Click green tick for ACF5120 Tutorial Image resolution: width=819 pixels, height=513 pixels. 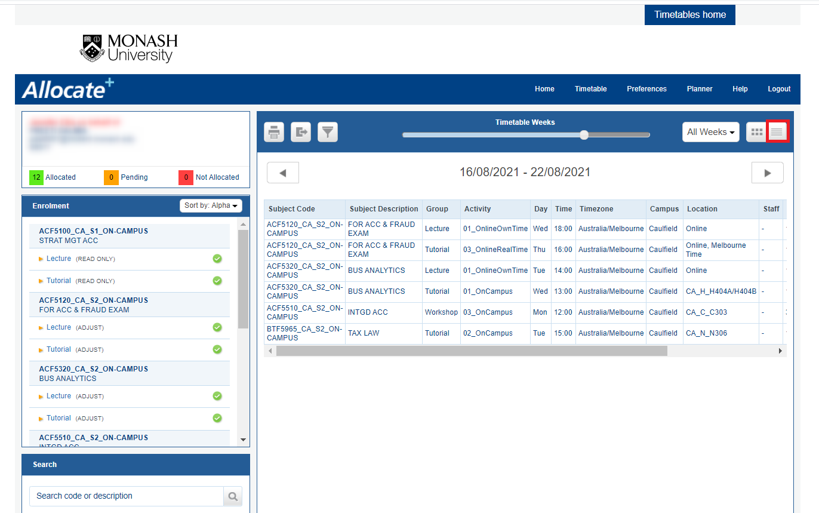(x=217, y=349)
